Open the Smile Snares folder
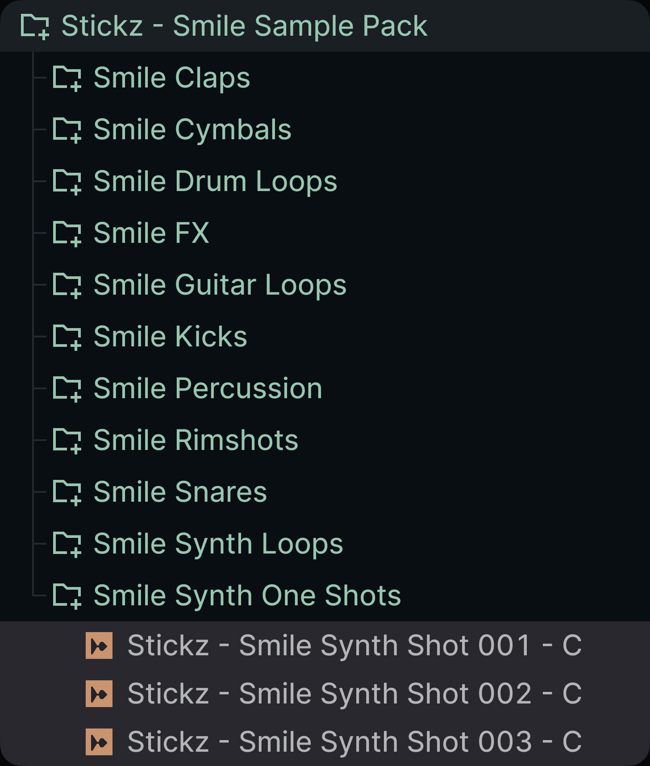Screen dimensions: 650x766 coord(180,492)
